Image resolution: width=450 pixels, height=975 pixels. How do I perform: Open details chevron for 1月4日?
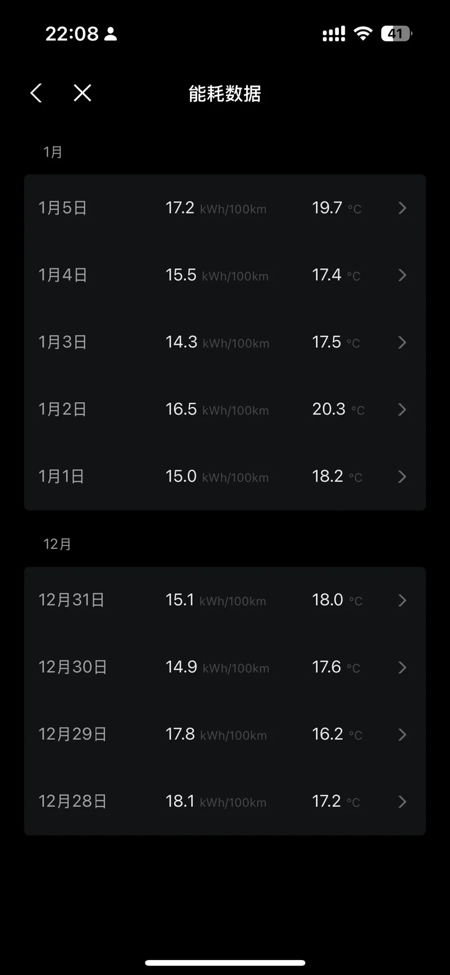(402, 275)
